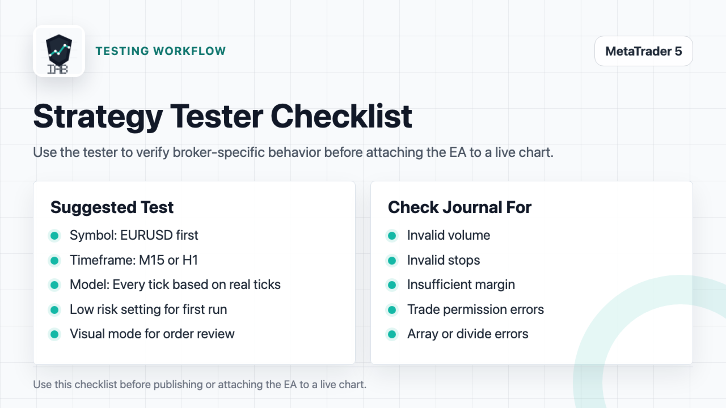Select the MetaTrader 5 badge
The height and width of the screenshot is (408, 726).
(x=644, y=51)
